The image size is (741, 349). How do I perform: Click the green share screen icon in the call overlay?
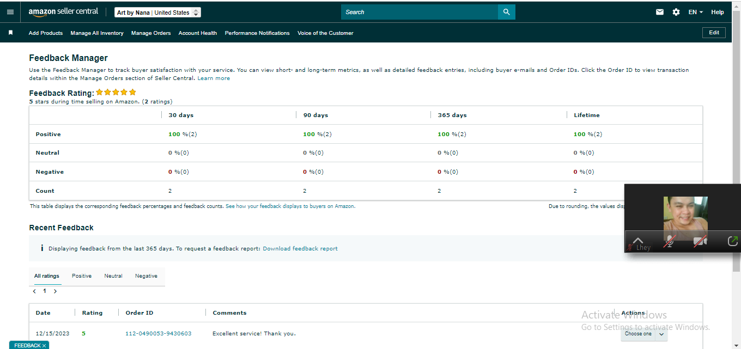[x=733, y=241]
